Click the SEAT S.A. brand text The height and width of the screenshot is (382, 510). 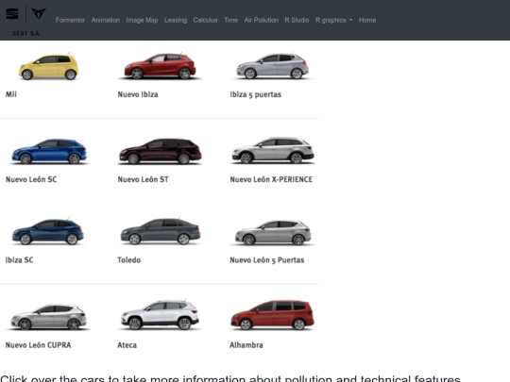pos(26,33)
